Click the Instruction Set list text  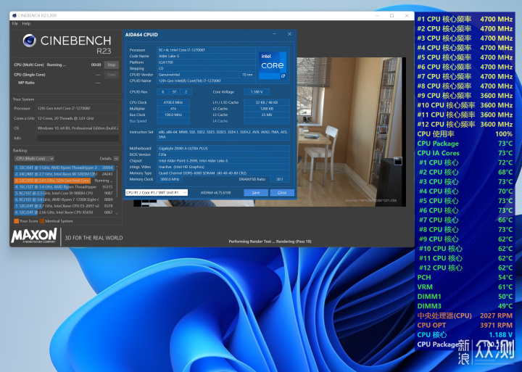tap(223, 134)
